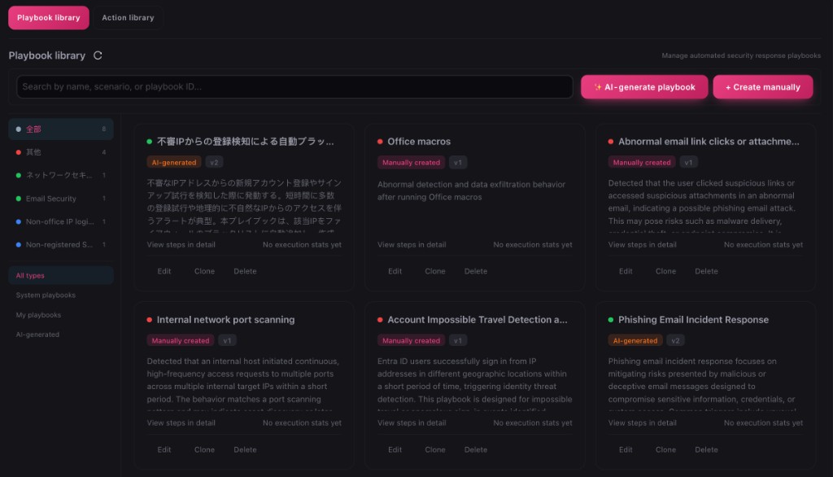The height and width of the screenshot is (477, 833).
Task: Open Abnormal email link clicks playbook title
Action: pyautogui.click(x=709, y=142)
